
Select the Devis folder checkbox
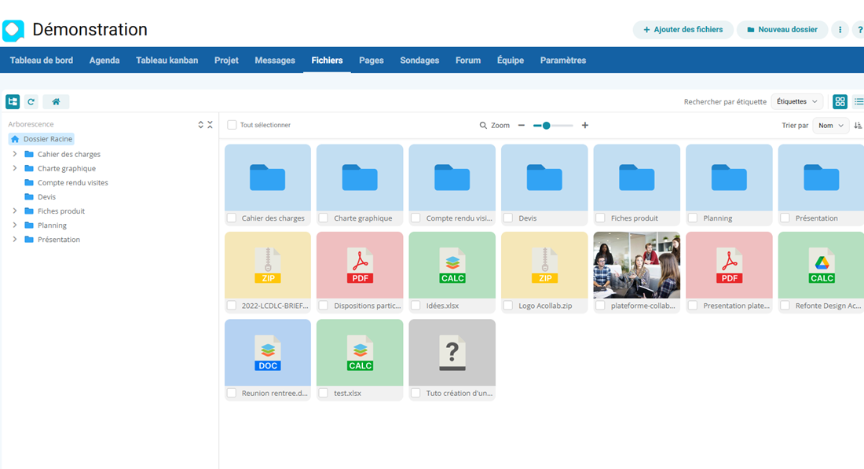coord(508,218)
